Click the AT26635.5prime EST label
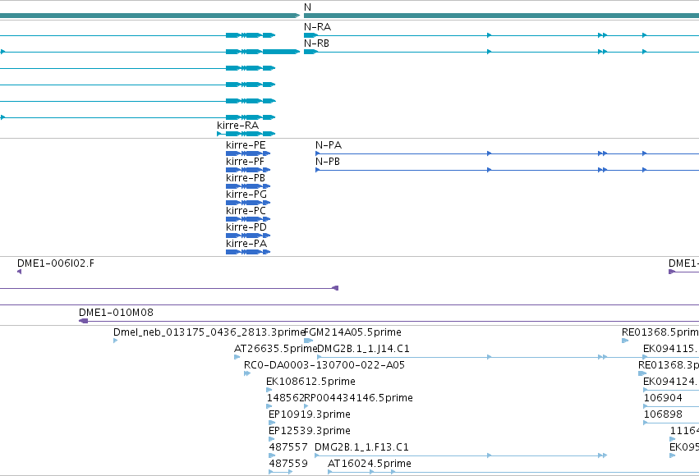This screenshot has width=699, height=476. coord(275,349)
